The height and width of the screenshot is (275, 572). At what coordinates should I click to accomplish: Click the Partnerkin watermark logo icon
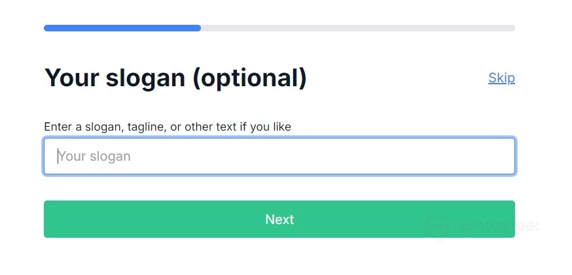point(437,227)
